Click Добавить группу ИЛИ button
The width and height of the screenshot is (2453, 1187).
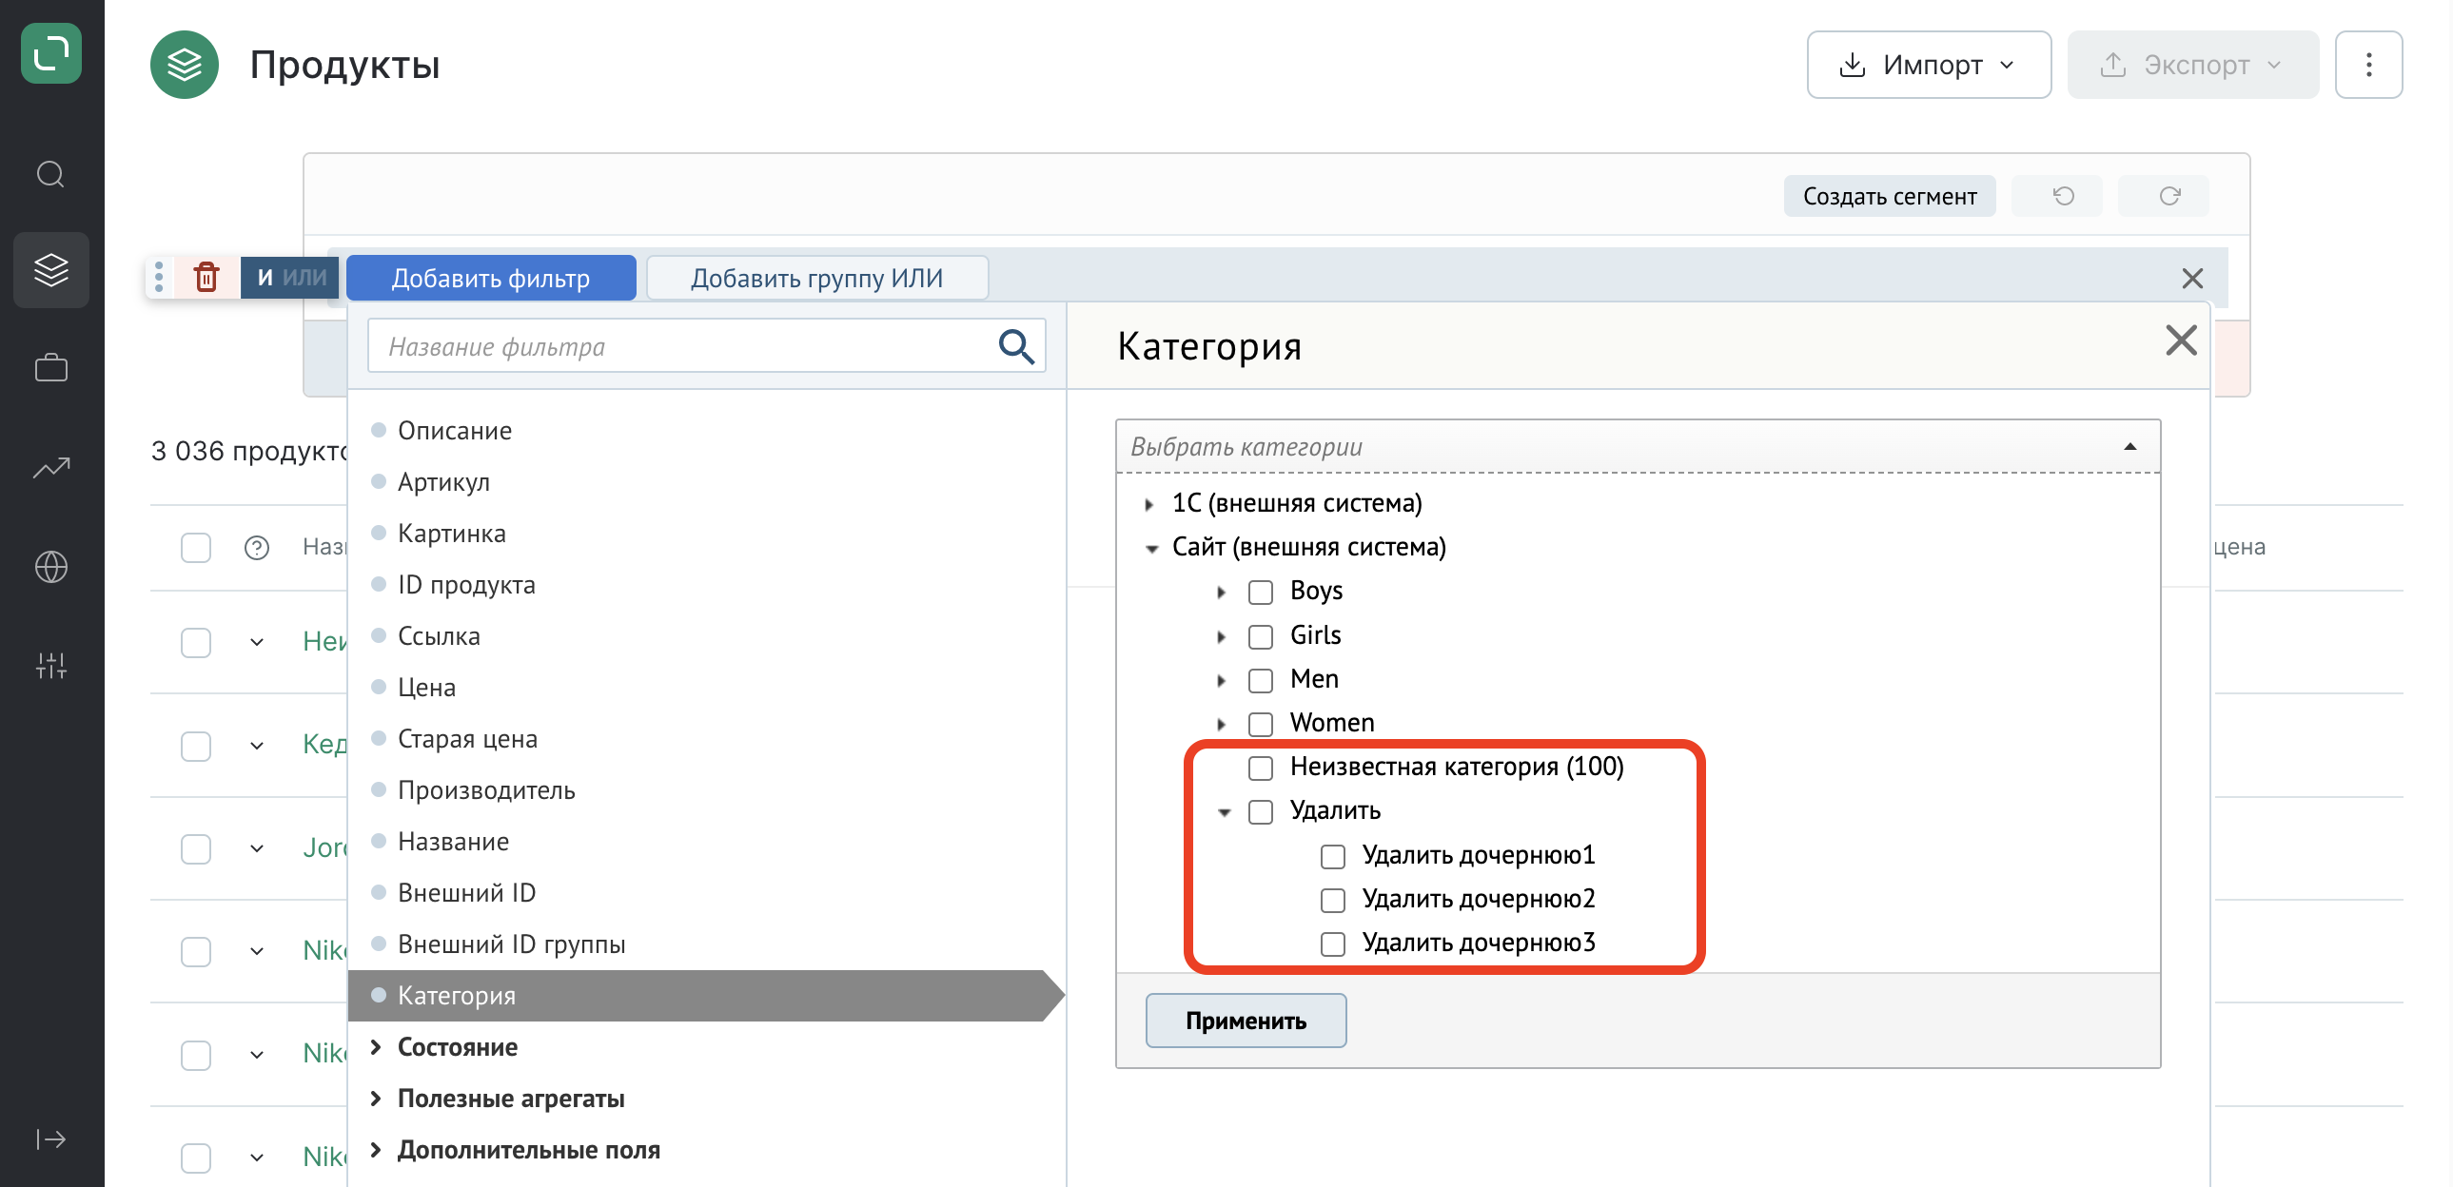coord(817,278)
